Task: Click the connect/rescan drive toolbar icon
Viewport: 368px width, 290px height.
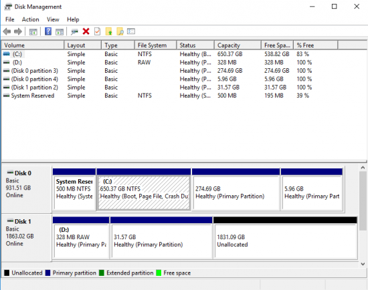Action: click(74, 31)
